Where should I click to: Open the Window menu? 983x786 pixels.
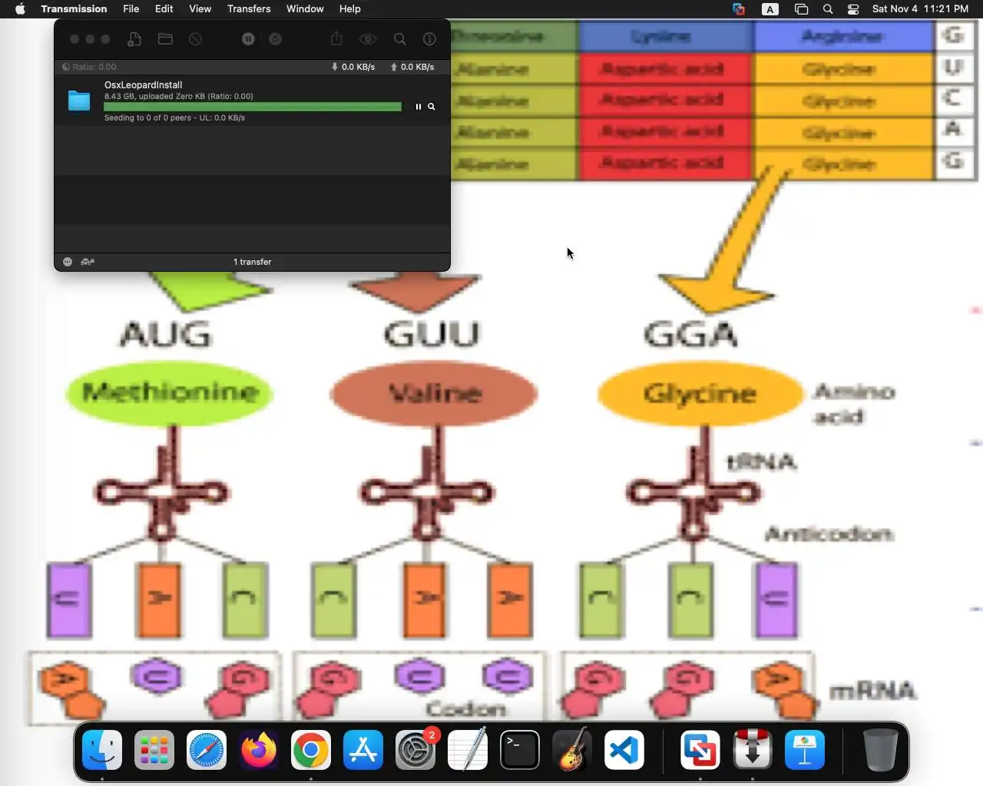click(x=305, y=8)
